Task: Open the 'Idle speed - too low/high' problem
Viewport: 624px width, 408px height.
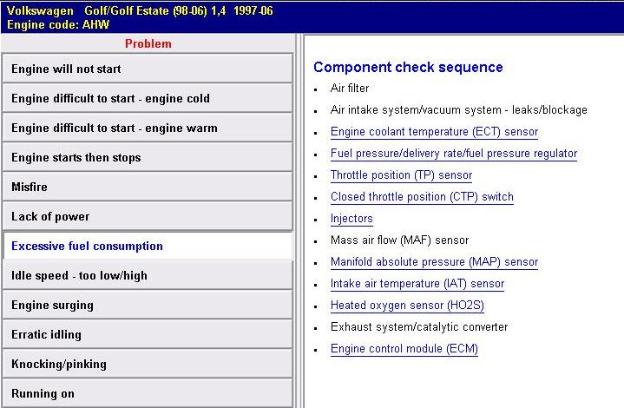Action: coord(148,276)
